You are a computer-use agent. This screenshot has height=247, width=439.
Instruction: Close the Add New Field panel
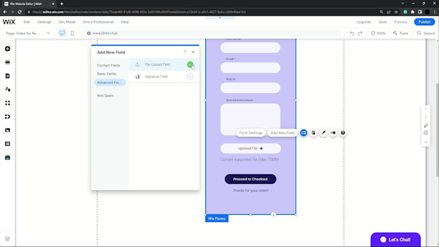[x=193, y=52]
